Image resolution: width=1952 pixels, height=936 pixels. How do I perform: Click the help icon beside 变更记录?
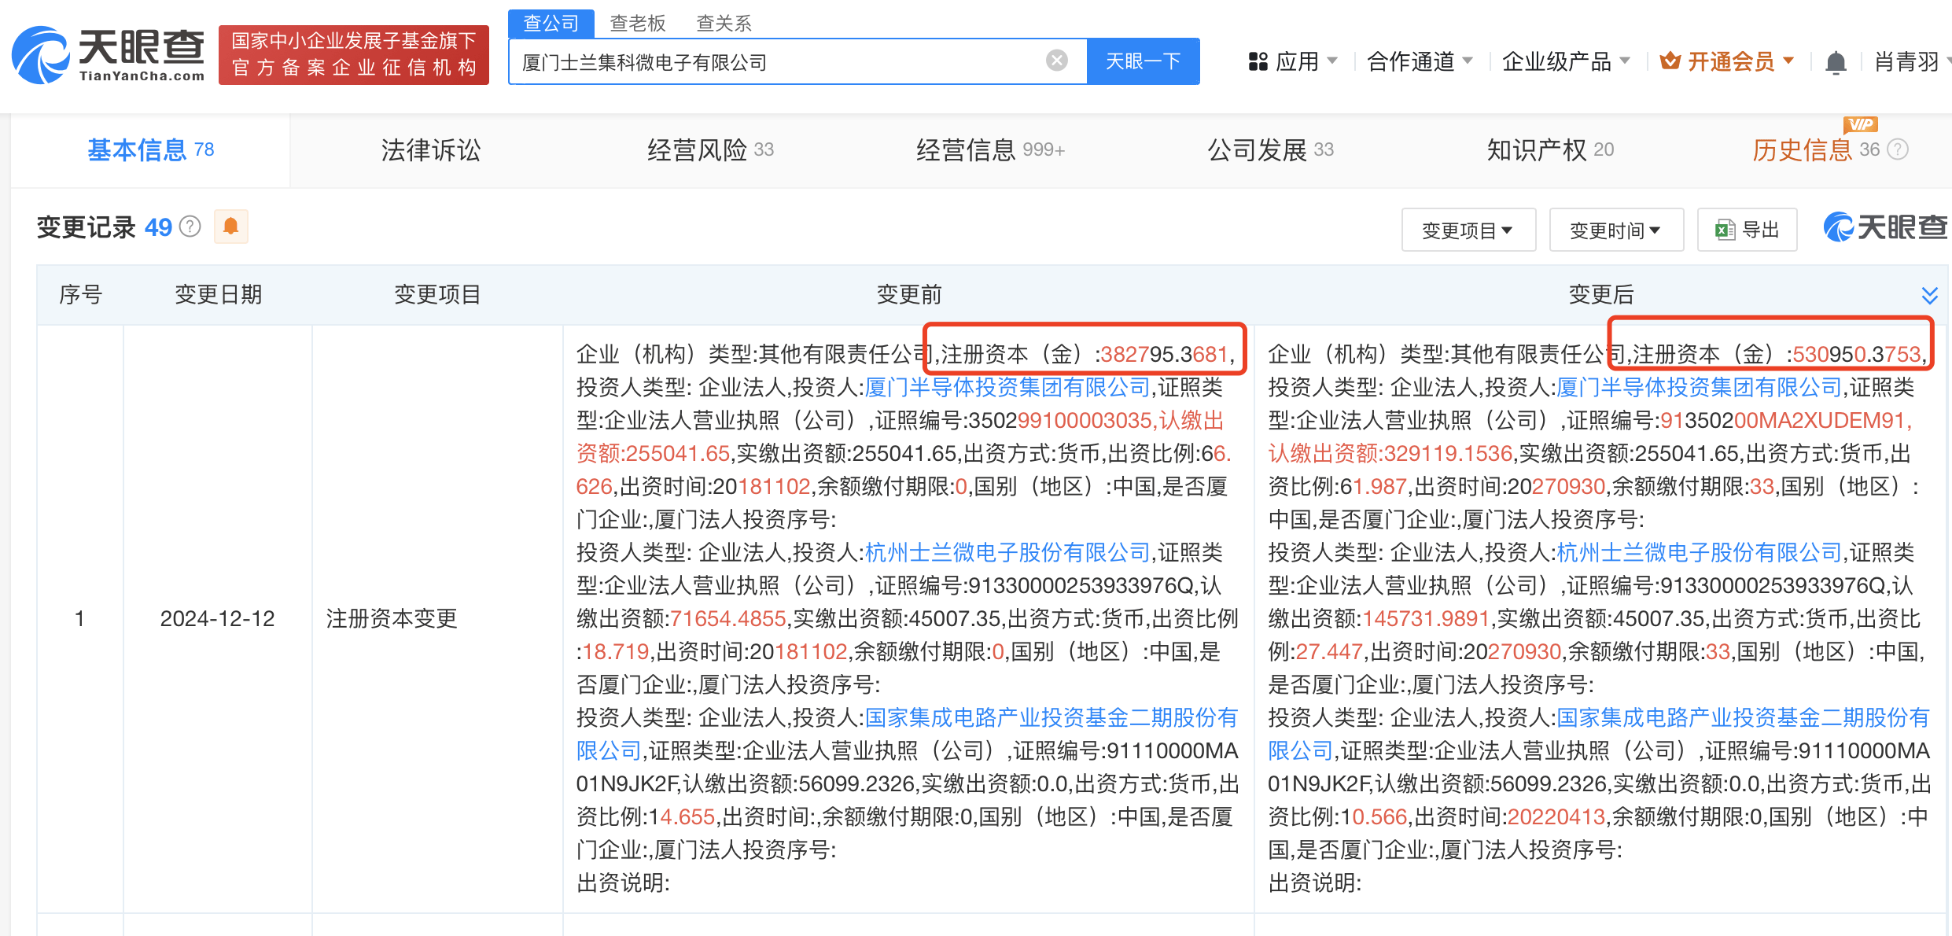click(x=190, y=227)
